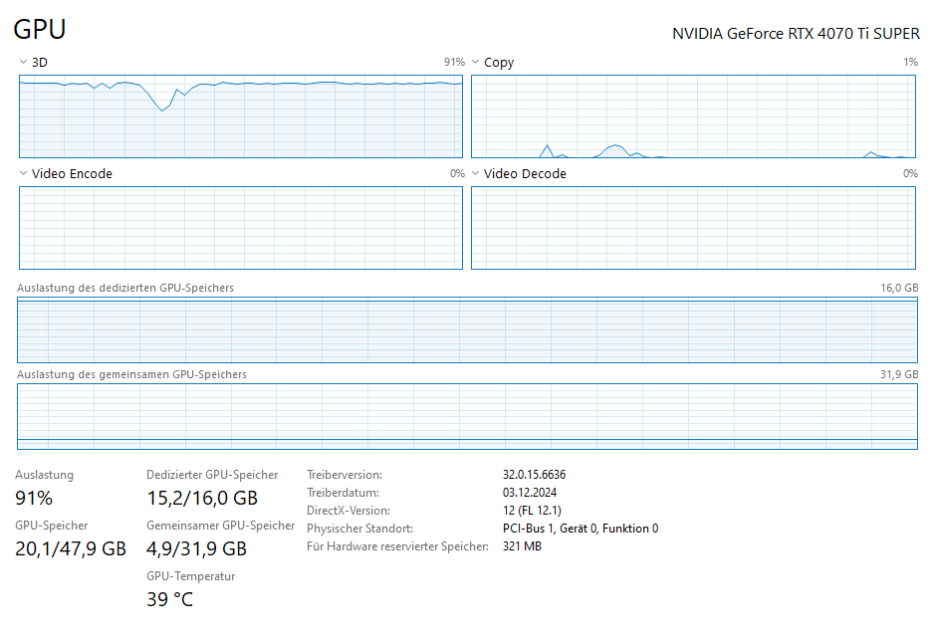Click 'PCI-Bus 1, Gerät 0, Funktion 0' value
Viewport: 933px width, 642px height.
click(x=581, y=529)
